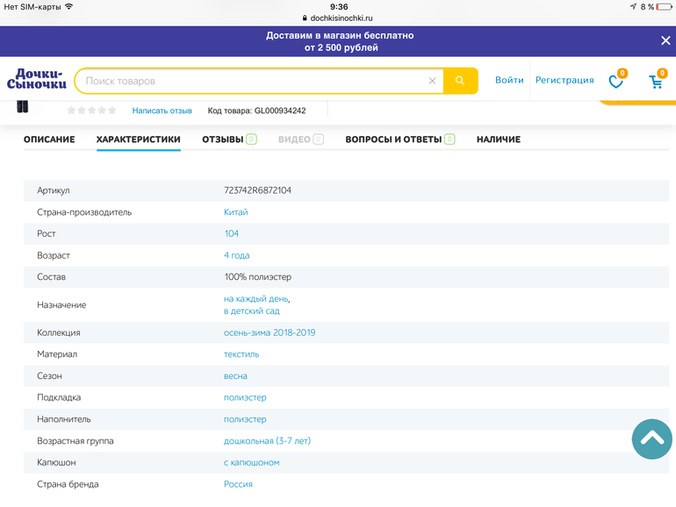Click the Регистрация link
This screenshot has height=507, width=676.
click(565, 80)
